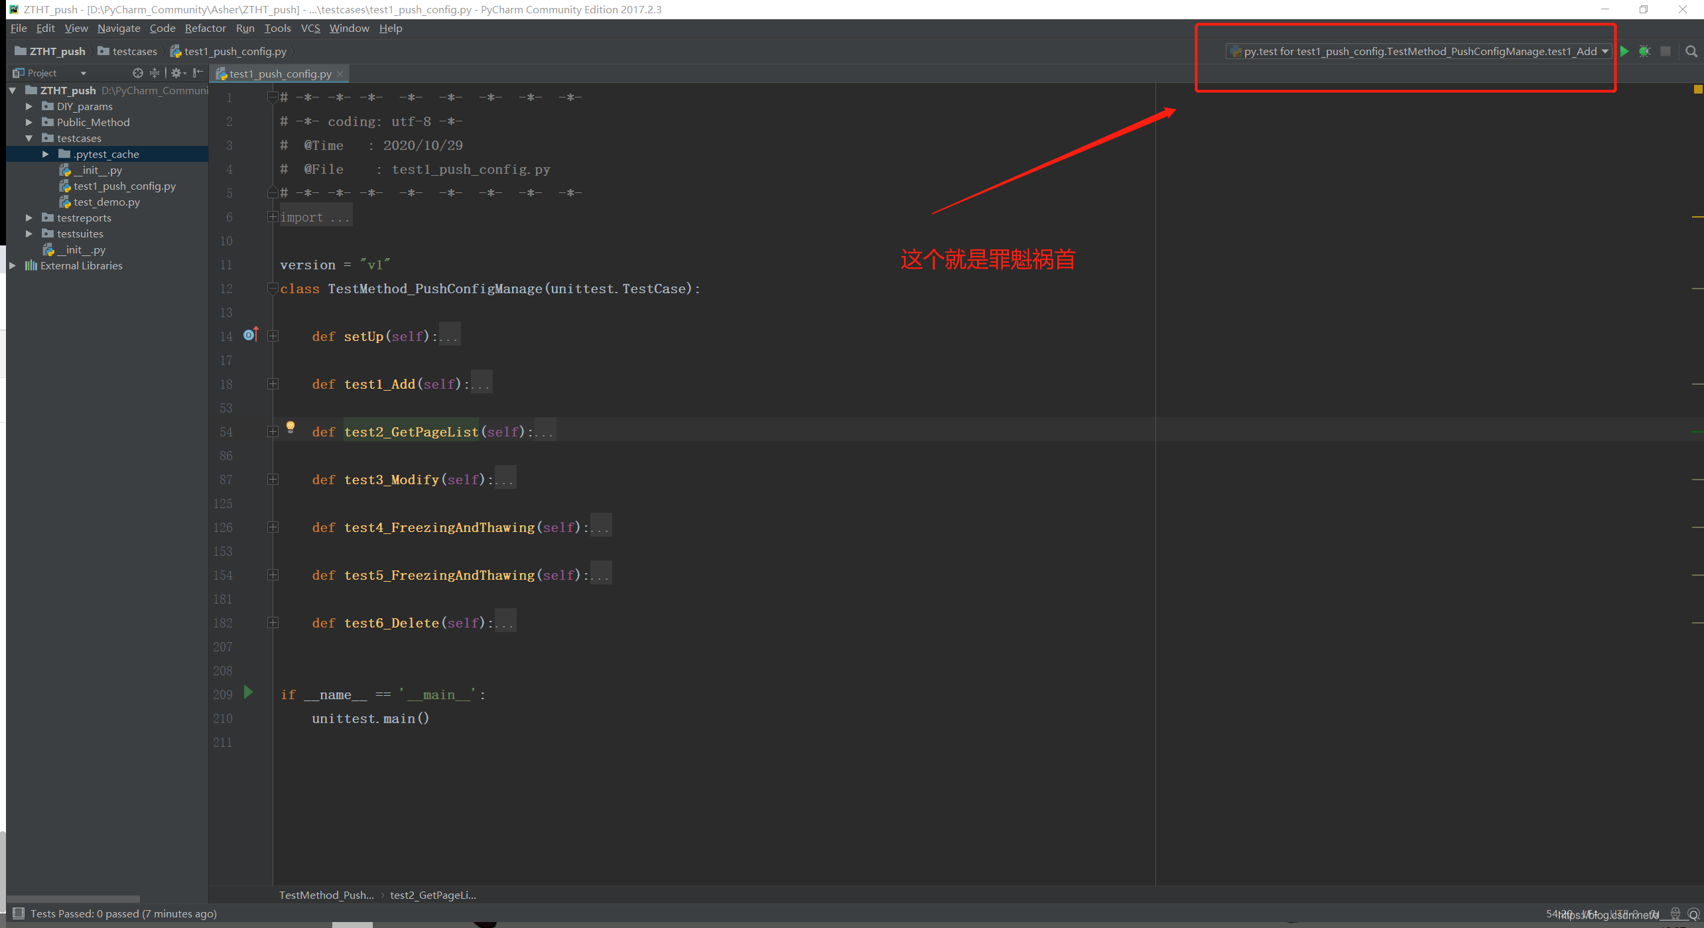Open the File menu

click(19, 28)
